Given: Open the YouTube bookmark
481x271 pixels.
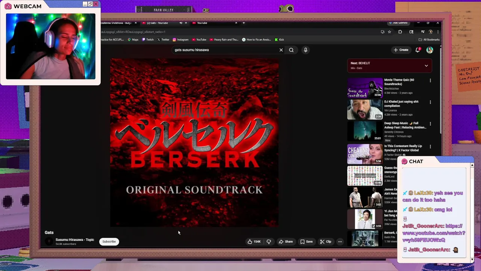Looking at the screenshot, I should [199, 40].
